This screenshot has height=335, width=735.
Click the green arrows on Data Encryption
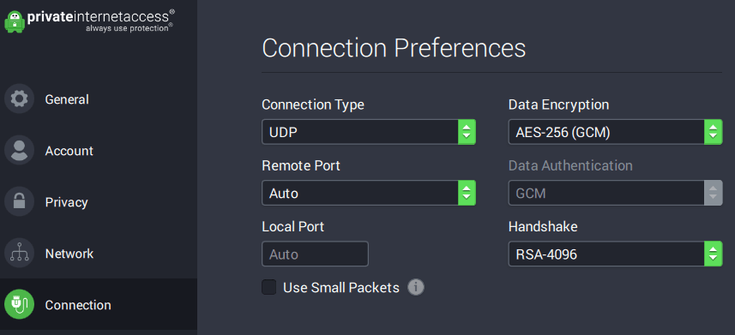(x=713, y=132)
